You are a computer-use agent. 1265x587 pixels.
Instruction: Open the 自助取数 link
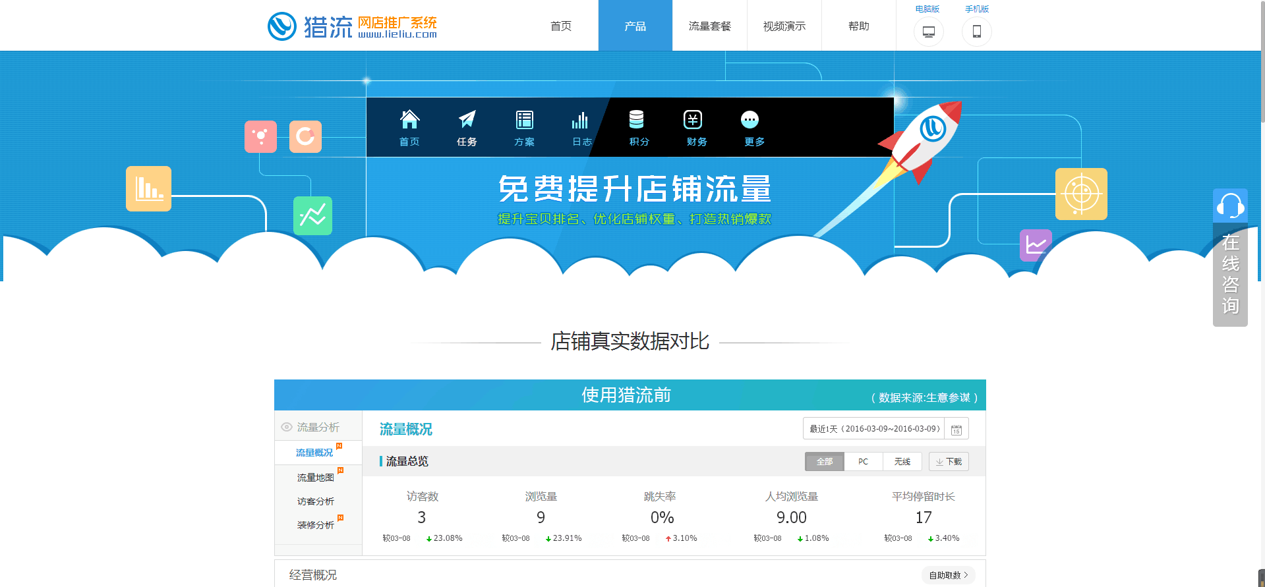[949, 575]
